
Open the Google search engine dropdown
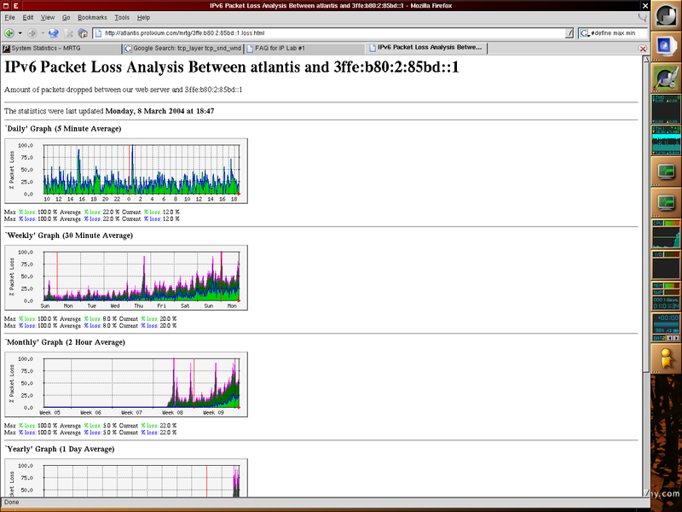pos(585,33)
